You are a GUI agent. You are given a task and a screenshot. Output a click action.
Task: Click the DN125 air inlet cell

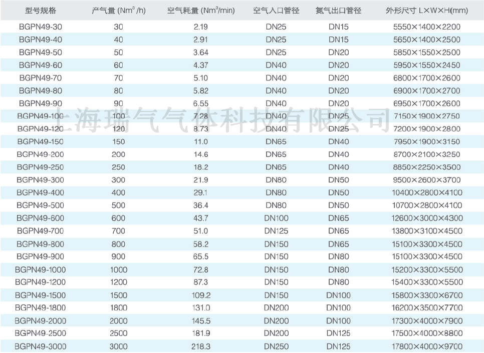coord(276,231)
